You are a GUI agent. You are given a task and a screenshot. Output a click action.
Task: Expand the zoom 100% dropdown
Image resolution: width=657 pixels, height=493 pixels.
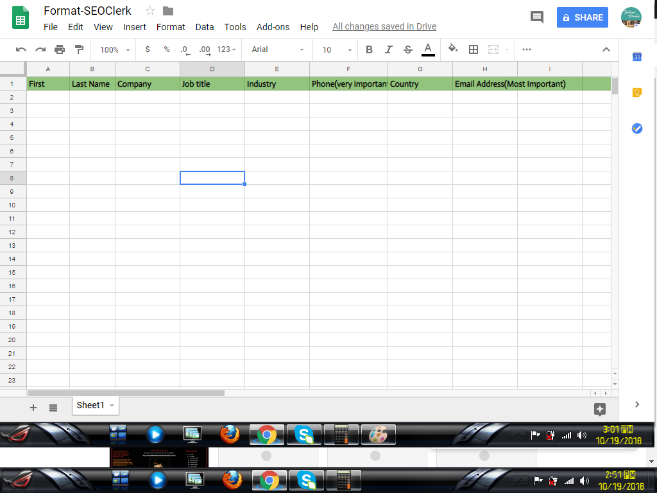coord(115,49)
